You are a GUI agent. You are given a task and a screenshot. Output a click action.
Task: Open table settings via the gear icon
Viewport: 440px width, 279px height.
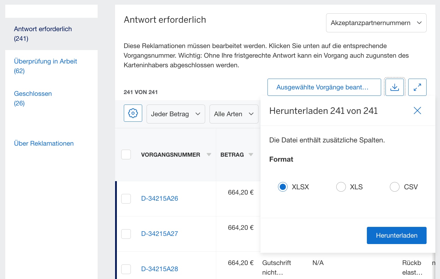(133, 113)
